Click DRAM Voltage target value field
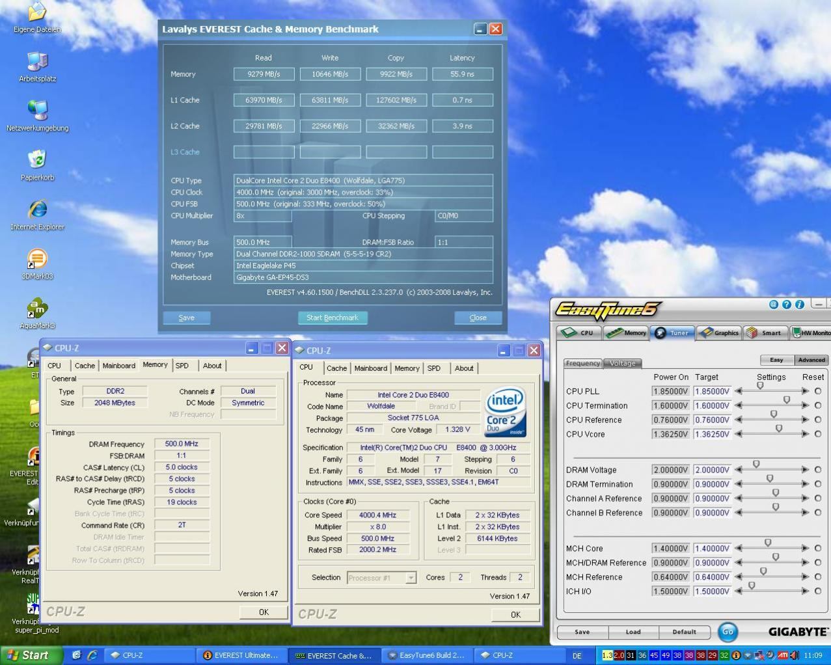Image resolution: width=831 pixels, height=665 pixels. 712,470
